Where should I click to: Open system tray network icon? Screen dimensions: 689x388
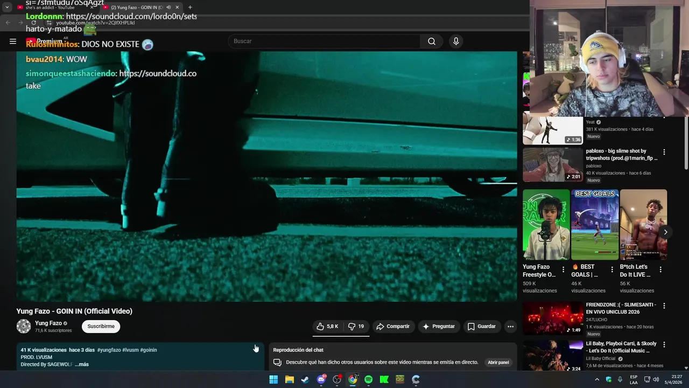click(647, 379)
